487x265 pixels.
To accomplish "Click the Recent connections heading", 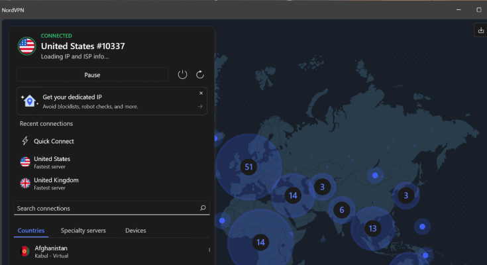I will pos(46,124).
